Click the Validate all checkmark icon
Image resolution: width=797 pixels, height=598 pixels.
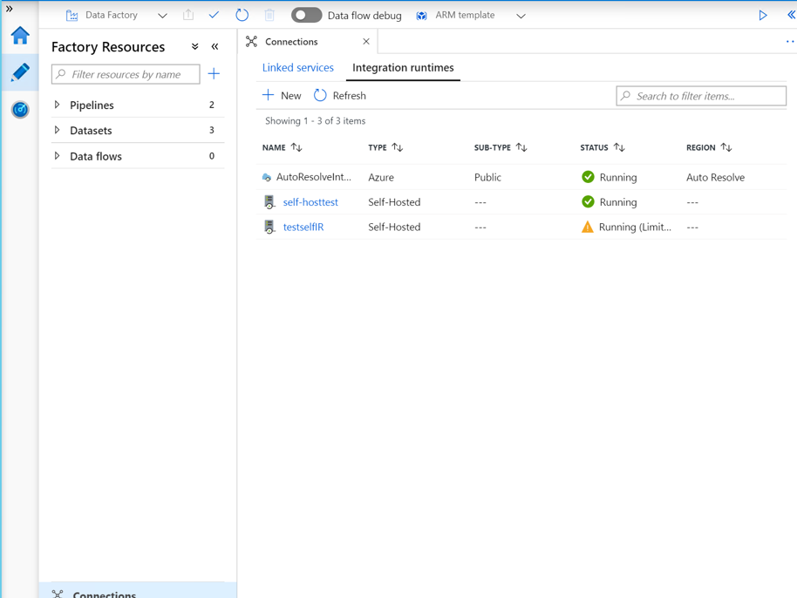(x=214, y=15)
